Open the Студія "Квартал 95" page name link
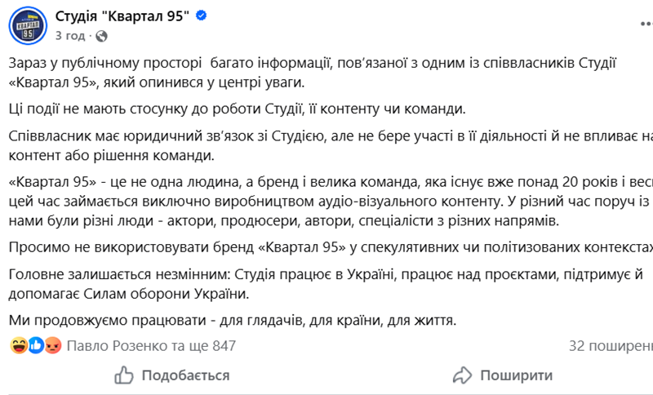653x395 pixels. tap(122, 16)
